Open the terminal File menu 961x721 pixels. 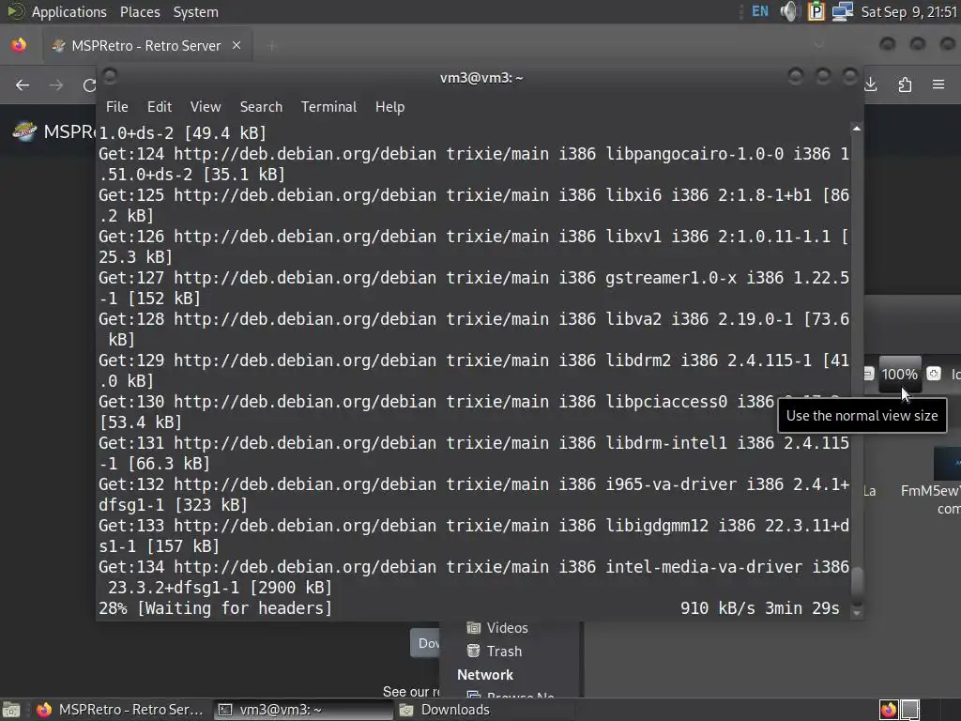pyautogui.click(x=117, y=107)
